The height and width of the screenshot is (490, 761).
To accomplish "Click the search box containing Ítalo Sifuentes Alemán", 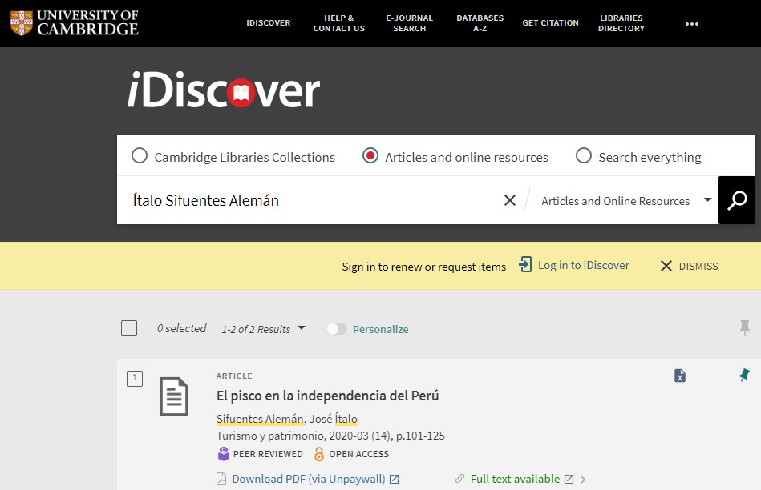I will point(310,200).
